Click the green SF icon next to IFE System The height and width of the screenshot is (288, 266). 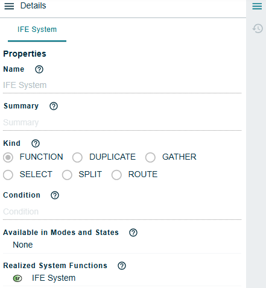17,278
